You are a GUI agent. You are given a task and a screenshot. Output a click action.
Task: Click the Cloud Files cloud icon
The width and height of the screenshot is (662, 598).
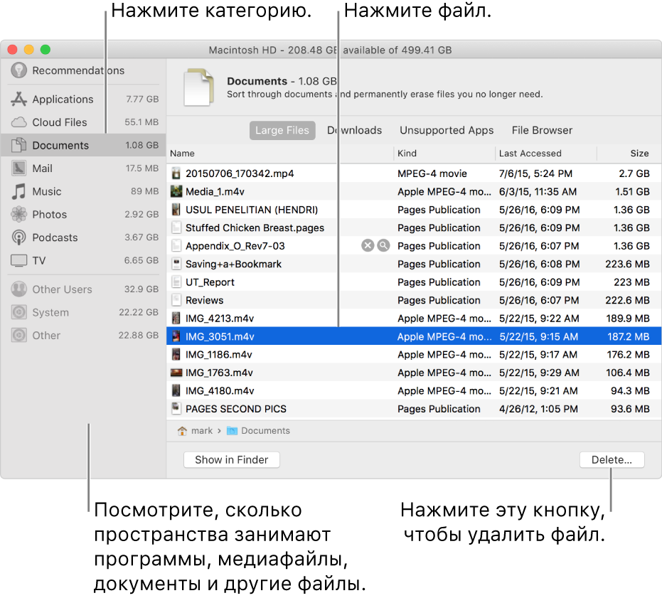click(18, 122)
